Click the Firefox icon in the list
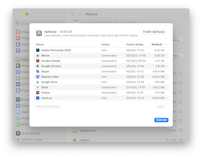 click(x=38, y=92)
